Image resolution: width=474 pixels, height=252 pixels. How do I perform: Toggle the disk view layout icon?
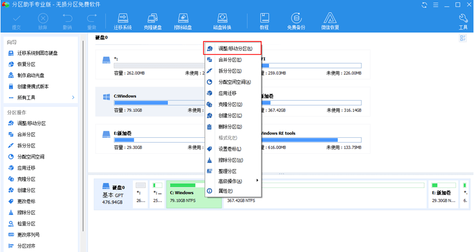tap(463, 38)
